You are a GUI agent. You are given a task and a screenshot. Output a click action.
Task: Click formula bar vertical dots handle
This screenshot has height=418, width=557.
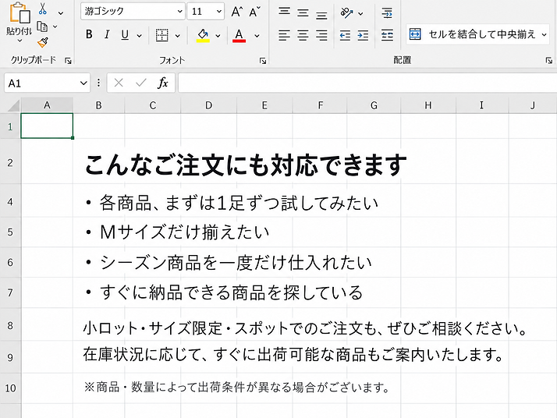tap(98, 83)
